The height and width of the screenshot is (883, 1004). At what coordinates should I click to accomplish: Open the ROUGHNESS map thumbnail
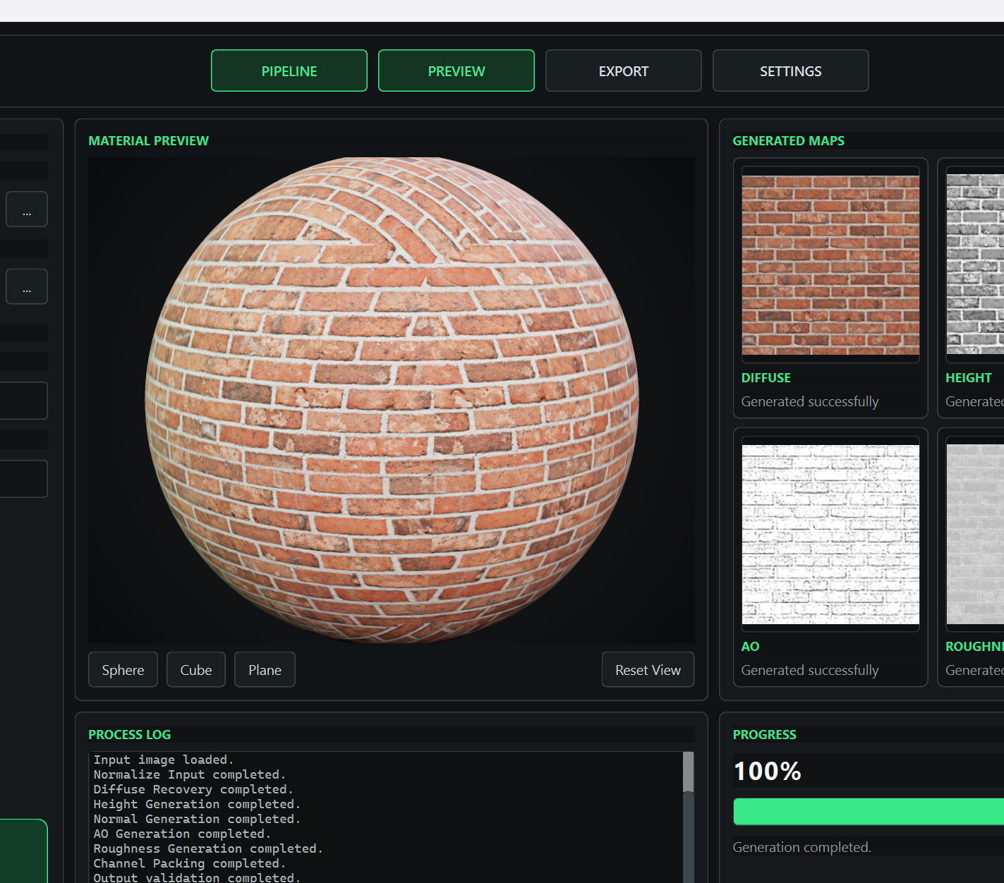click(975, 535)
